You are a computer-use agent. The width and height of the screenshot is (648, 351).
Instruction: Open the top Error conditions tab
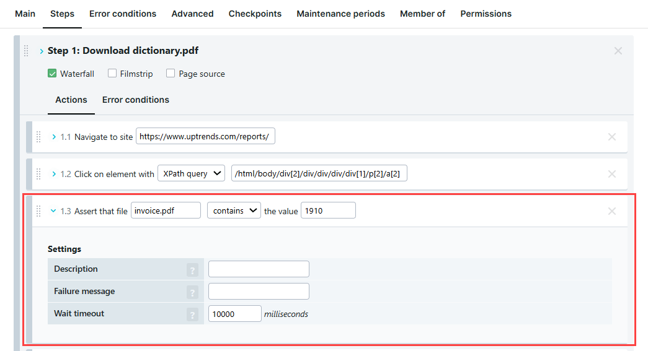(123, 14)
